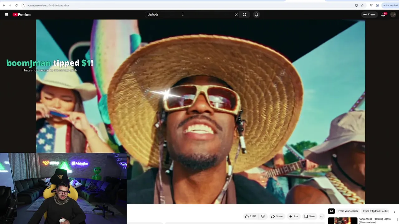The height and width of the screenshot is (224, 399).
Task: Open 'Kanye West - Flashing Lights' title link
Action: click(x=375, y=221)
